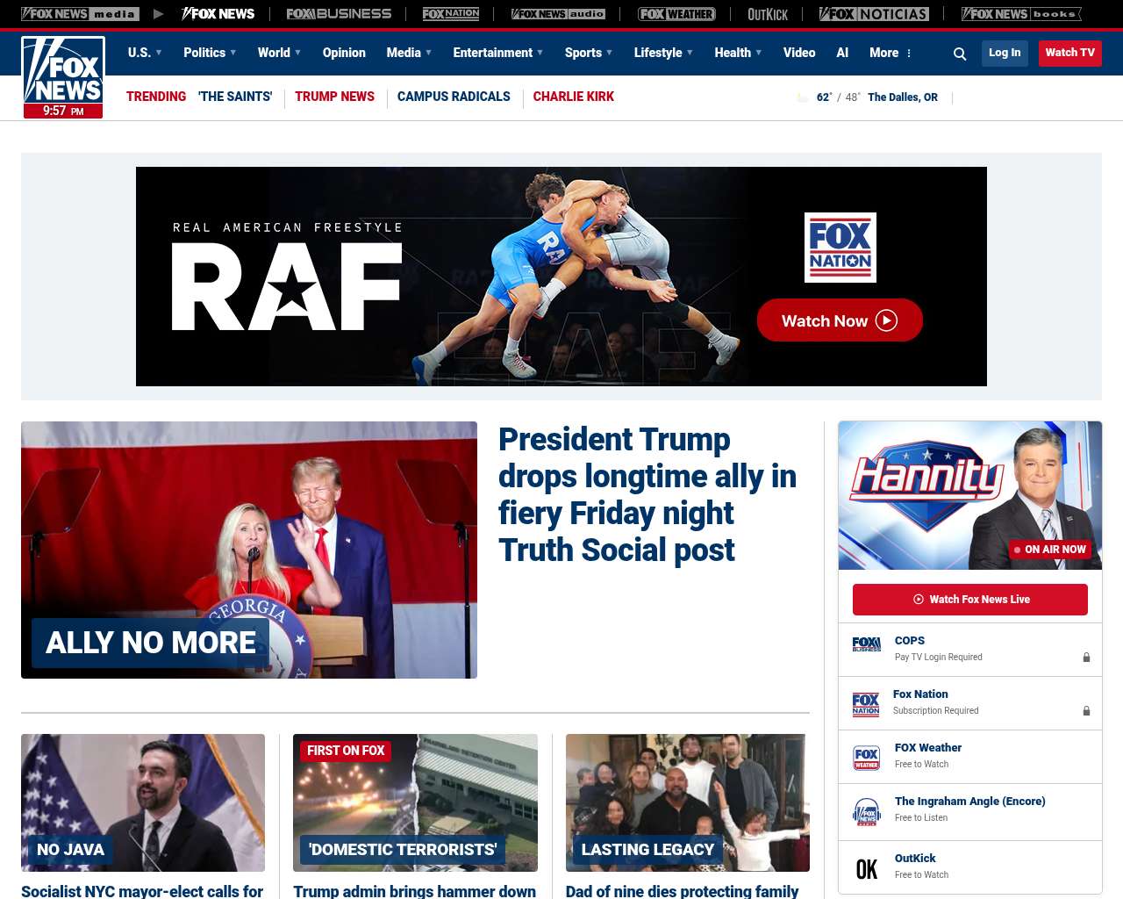This screenshot has height=899, width=1123.
Task: Select CAMPUS RADICALS trending topic
Action: (454, 97)
